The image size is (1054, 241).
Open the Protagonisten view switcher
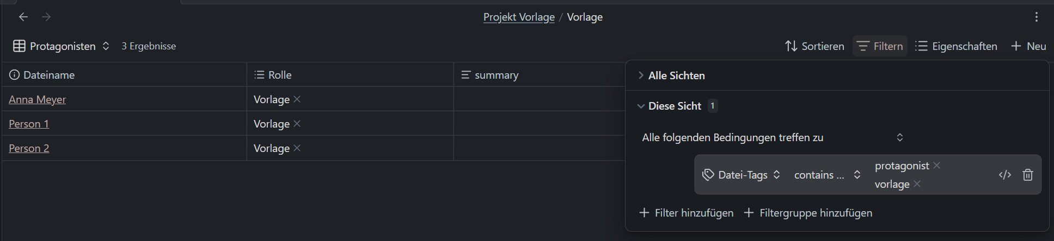coord(62,46)
